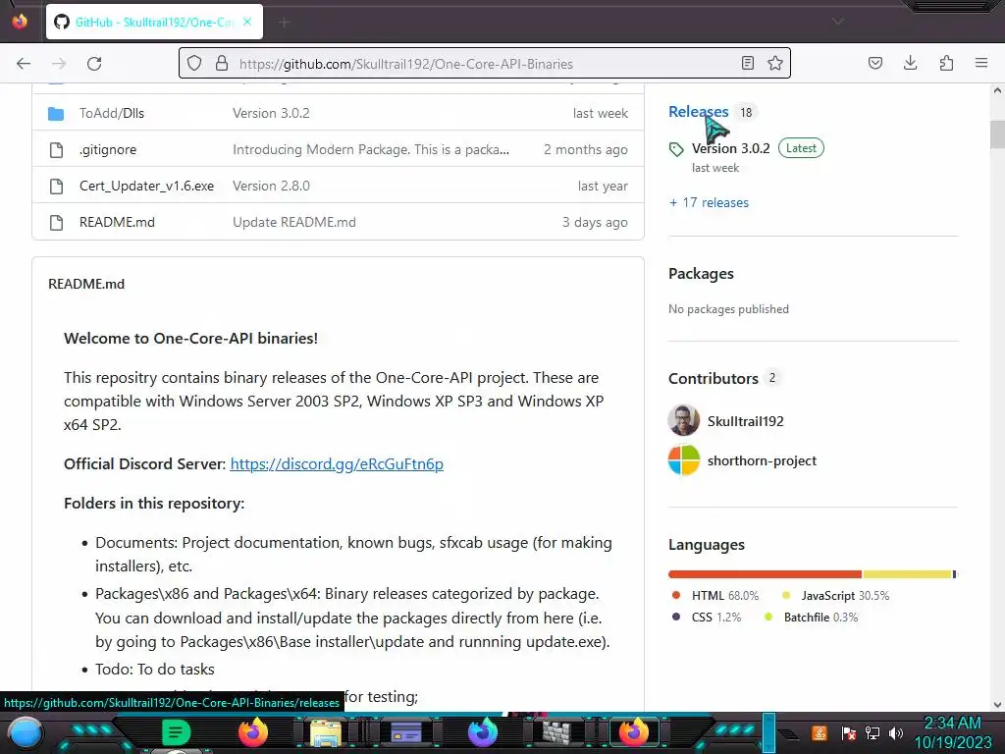Open 'Introducing Modern Package' commit message
Image resolution: width=1005 pixels, height=754 pixels.
[371, 150]
